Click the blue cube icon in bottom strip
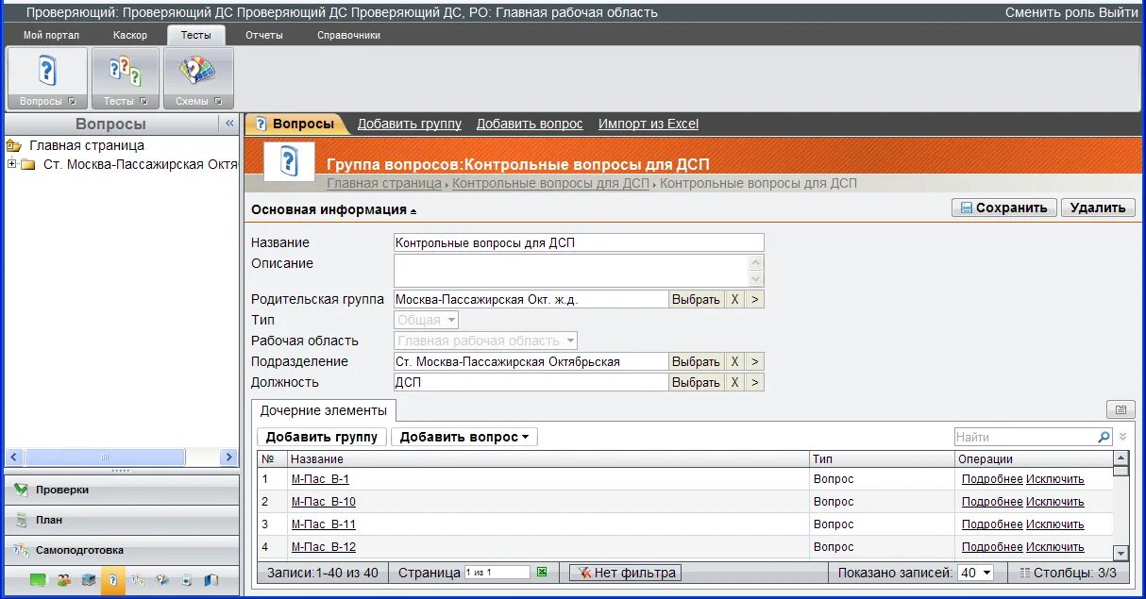Viewport: 1146px width, 599px height. tap(89, 580)
